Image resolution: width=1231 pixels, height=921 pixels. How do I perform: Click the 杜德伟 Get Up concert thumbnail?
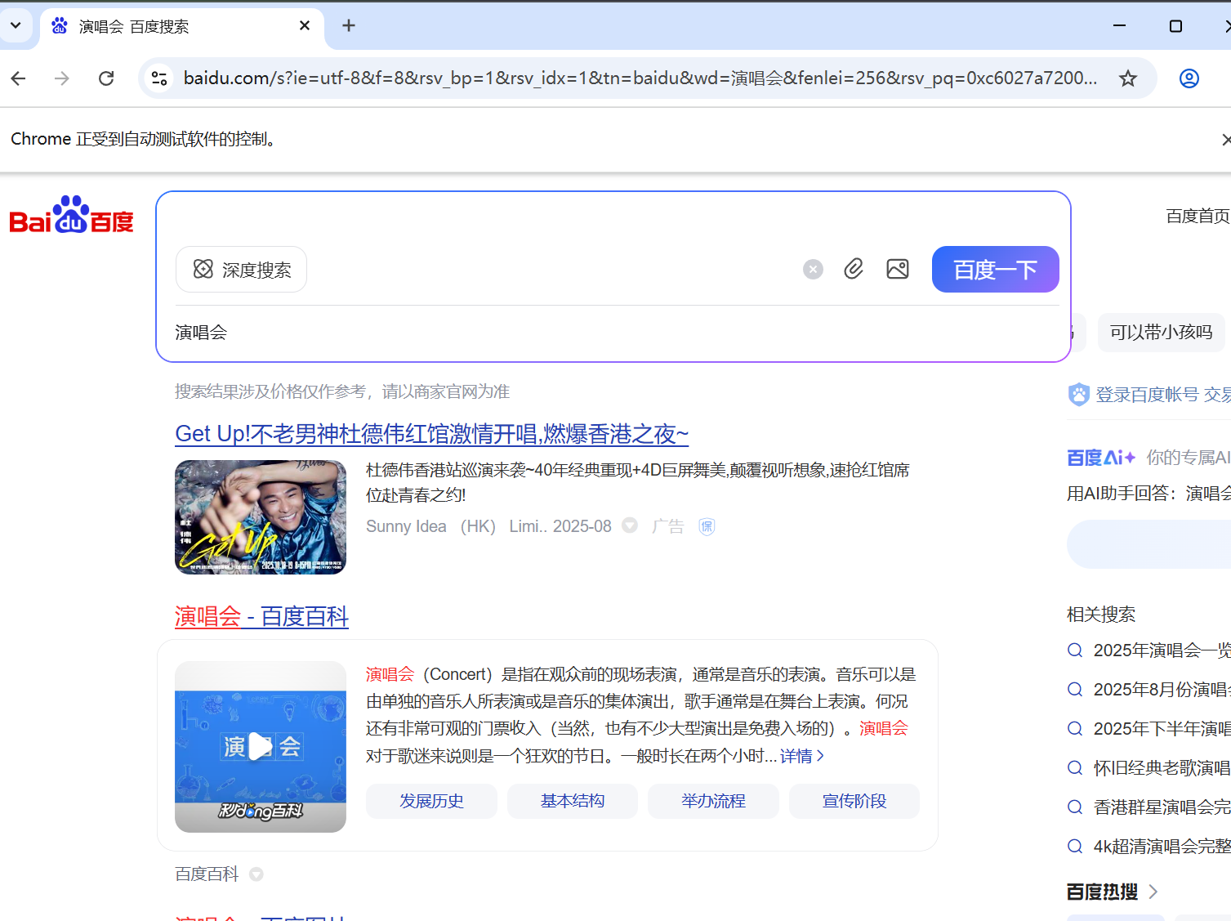pos(261,517)
